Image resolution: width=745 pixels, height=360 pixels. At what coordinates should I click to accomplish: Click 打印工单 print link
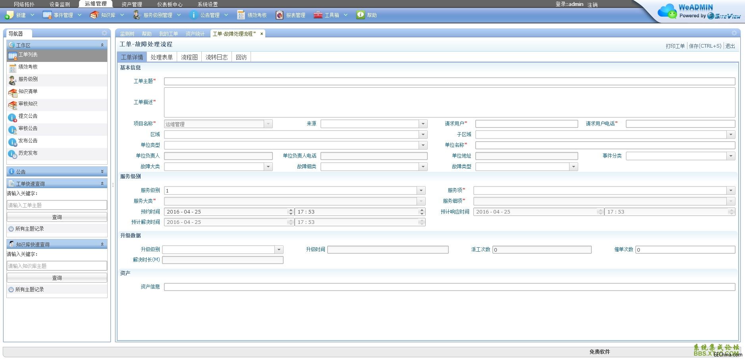(x=675, y=46)
